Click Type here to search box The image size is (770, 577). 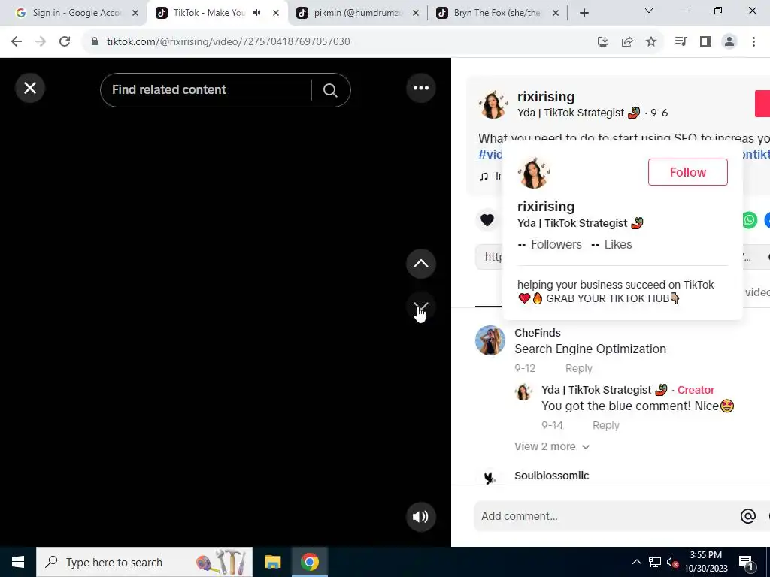pyautogui.click(x=144, y=562)
